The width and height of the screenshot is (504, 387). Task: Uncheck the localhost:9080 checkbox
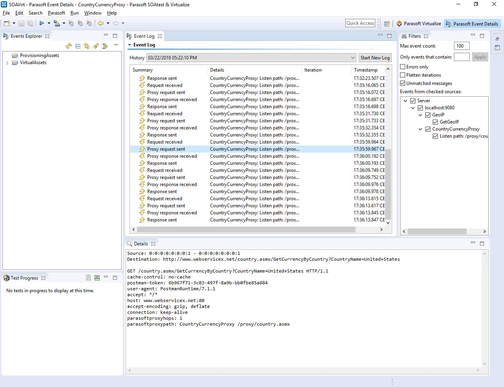[421, 108]
